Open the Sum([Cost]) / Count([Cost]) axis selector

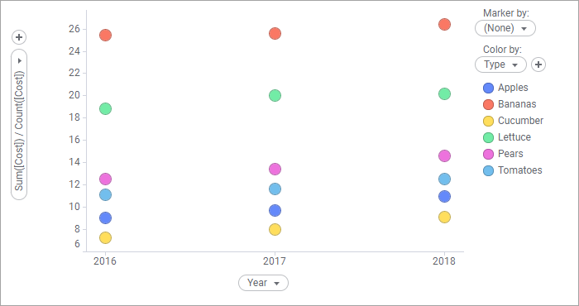coord(19,124)
